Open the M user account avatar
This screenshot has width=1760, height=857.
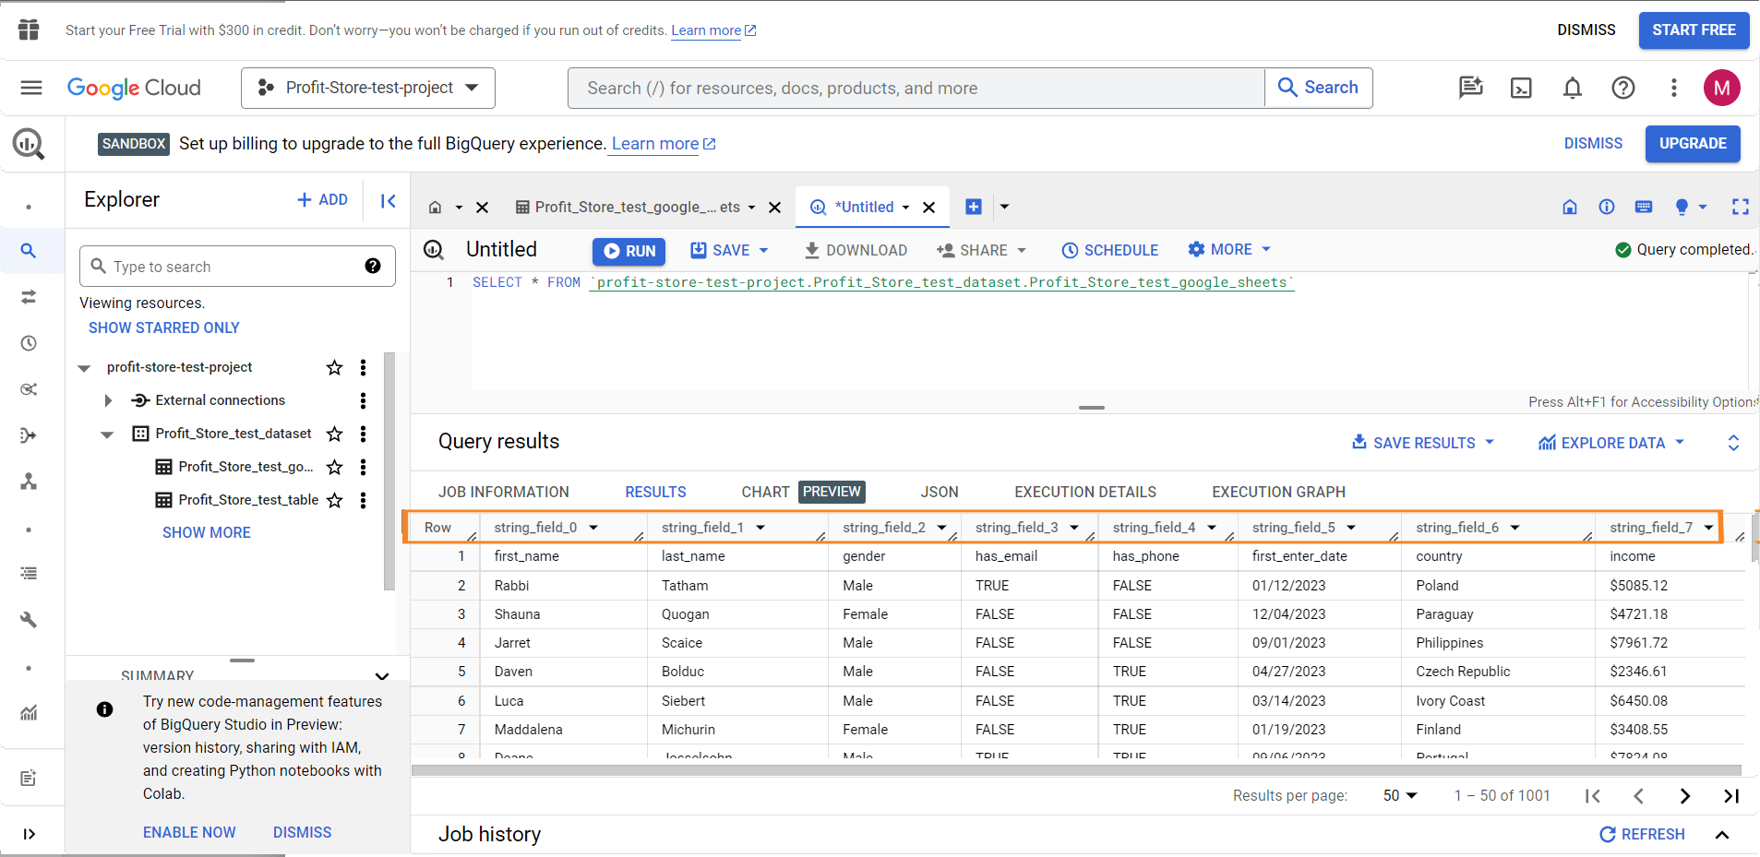pos(1722,88)
